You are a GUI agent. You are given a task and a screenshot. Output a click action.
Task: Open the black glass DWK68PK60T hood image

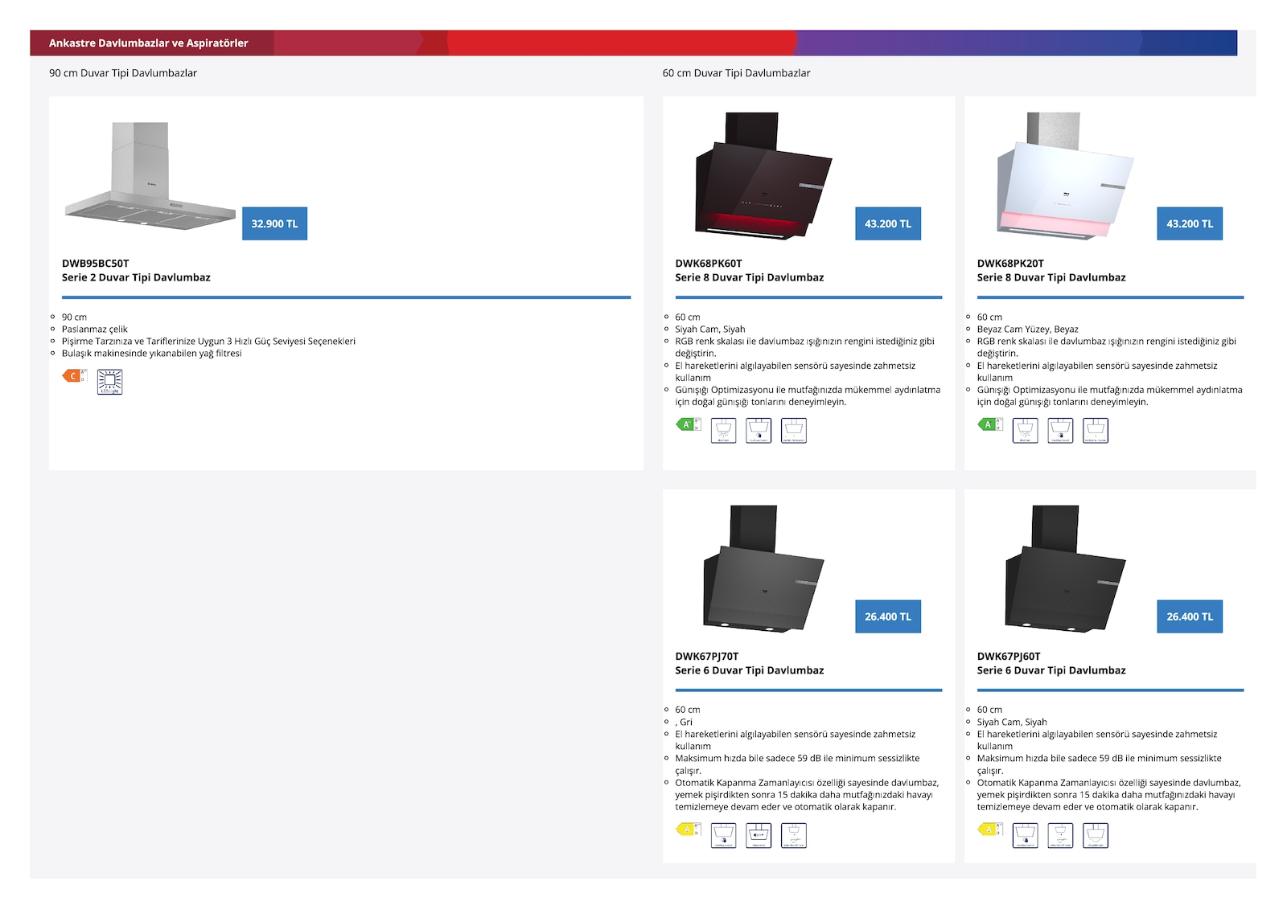pyautogui.click(x=763, y=176)
